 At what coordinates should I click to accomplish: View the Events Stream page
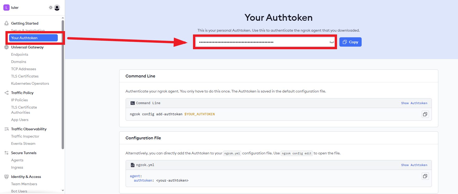click(x=23, y=143)
